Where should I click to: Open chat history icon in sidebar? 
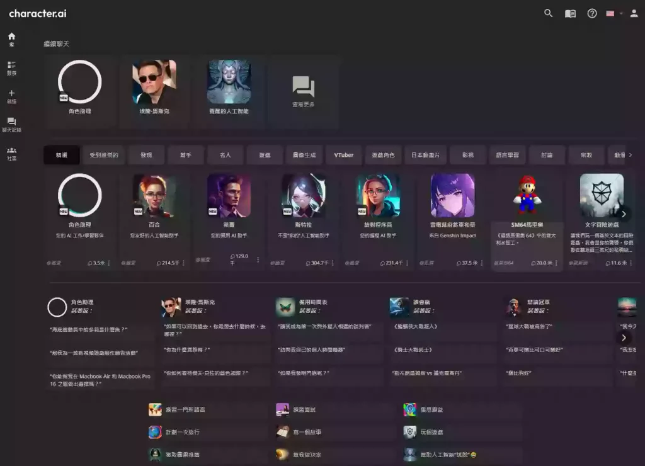pyautogui.click(x=11, y=124)
